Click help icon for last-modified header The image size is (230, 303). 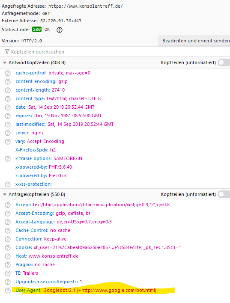pyautogui.click(x=8, y=125)
